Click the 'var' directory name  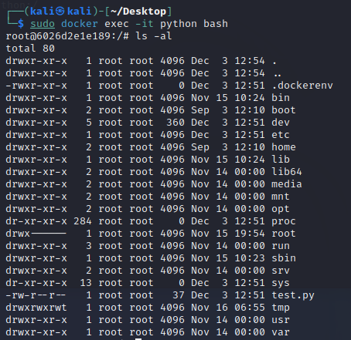281,332
